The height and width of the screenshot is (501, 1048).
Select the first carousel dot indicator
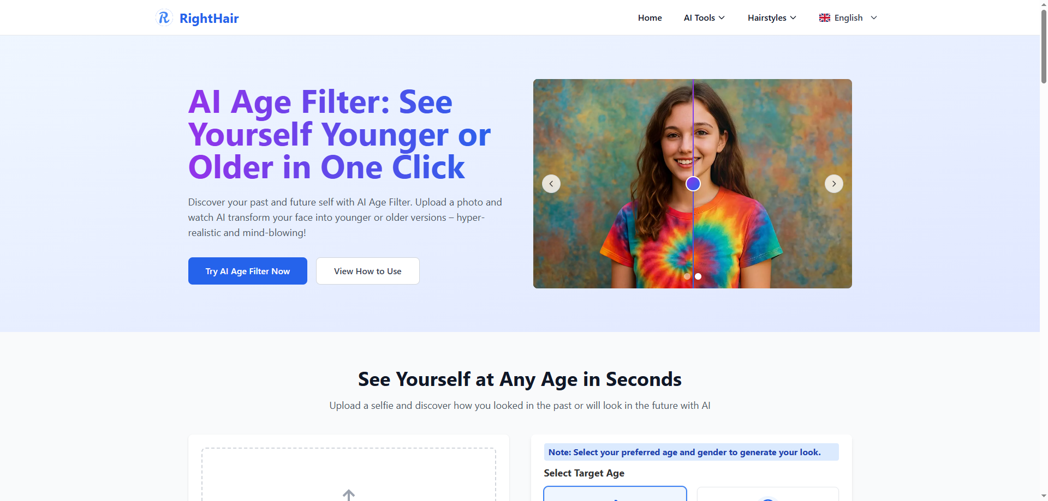coord(687,276)
